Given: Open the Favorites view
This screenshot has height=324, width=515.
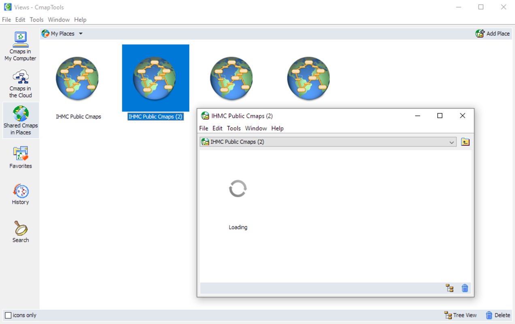Looking at the screenshot, I should [x=21, y=158].
